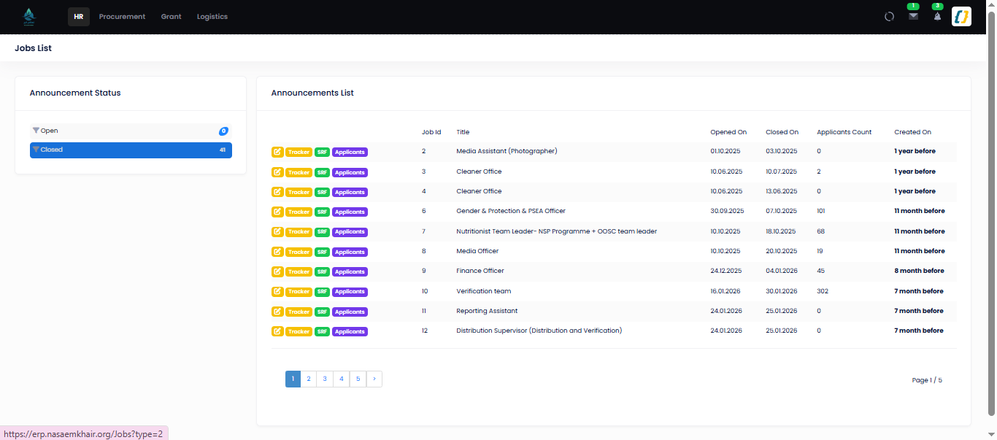Open the user profile avatar

tap(961, 16)
